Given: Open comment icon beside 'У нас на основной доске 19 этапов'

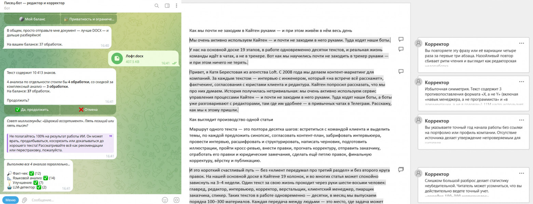Looking at the screenshot, I should (401, 49).
